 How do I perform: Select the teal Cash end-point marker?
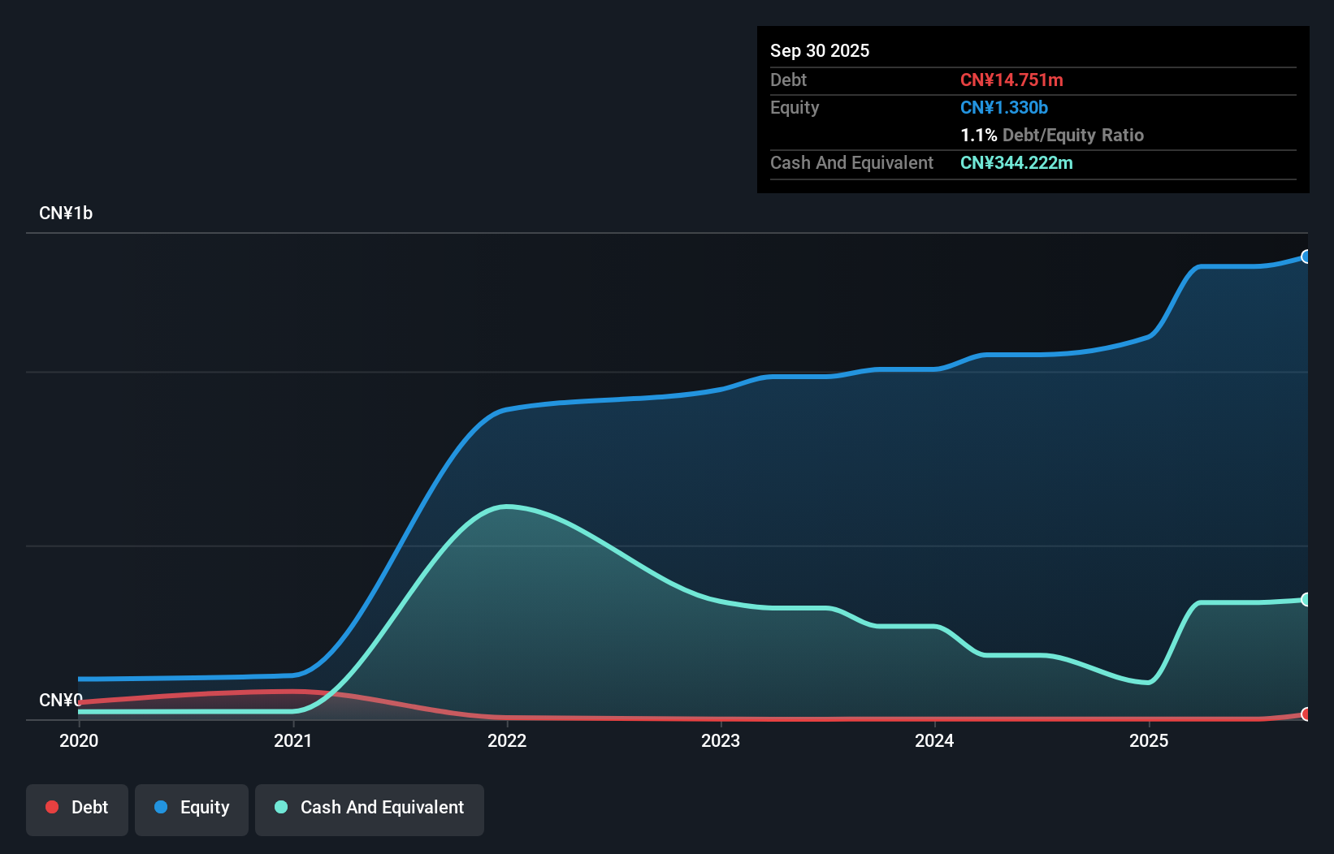(1306, 599)
